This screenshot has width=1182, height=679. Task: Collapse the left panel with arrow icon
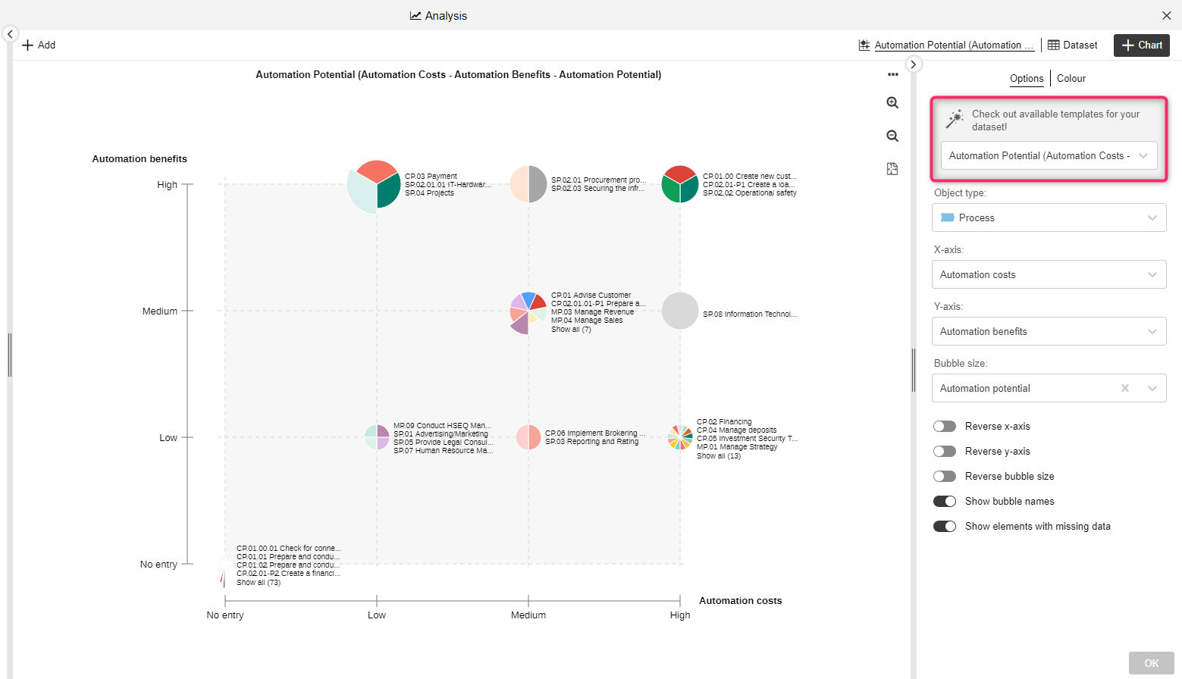(x=10, y=34)
